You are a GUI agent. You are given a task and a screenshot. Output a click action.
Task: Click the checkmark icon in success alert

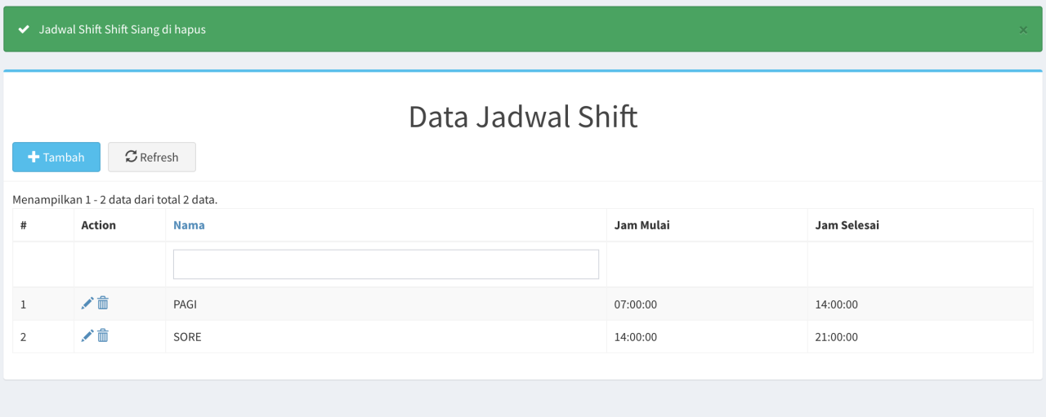coord(24,29)
